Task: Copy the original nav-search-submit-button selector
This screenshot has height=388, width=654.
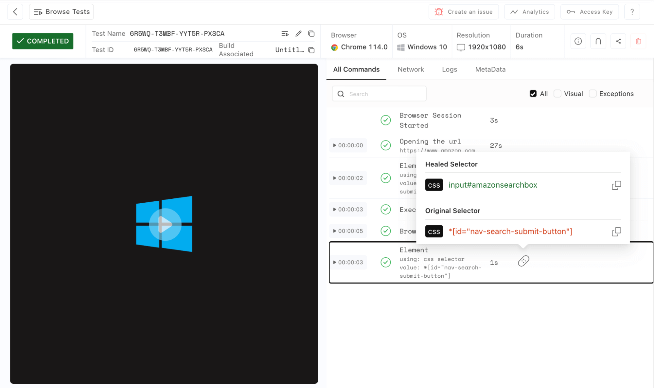Action: pyautogui.click(x=616, y=231)
